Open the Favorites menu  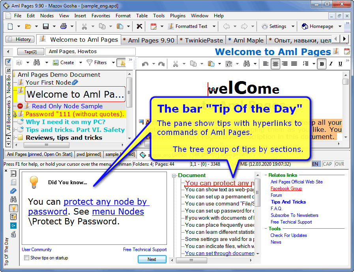pyautogui.click(x=101, y=15)
